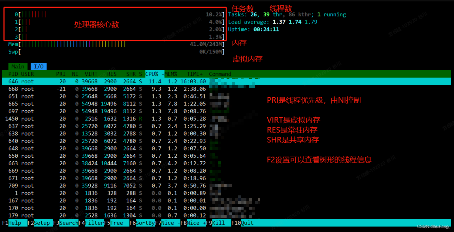Click the Uptime 00:24:11 readout

[x=253, y=29]
